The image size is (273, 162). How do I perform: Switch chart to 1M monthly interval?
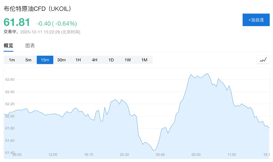(x=144, y=60)
